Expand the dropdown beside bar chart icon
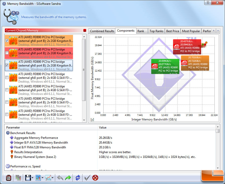Viewport: 225px width, 184px height. [43, 178]
